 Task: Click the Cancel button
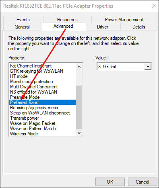tap(142, 182)
